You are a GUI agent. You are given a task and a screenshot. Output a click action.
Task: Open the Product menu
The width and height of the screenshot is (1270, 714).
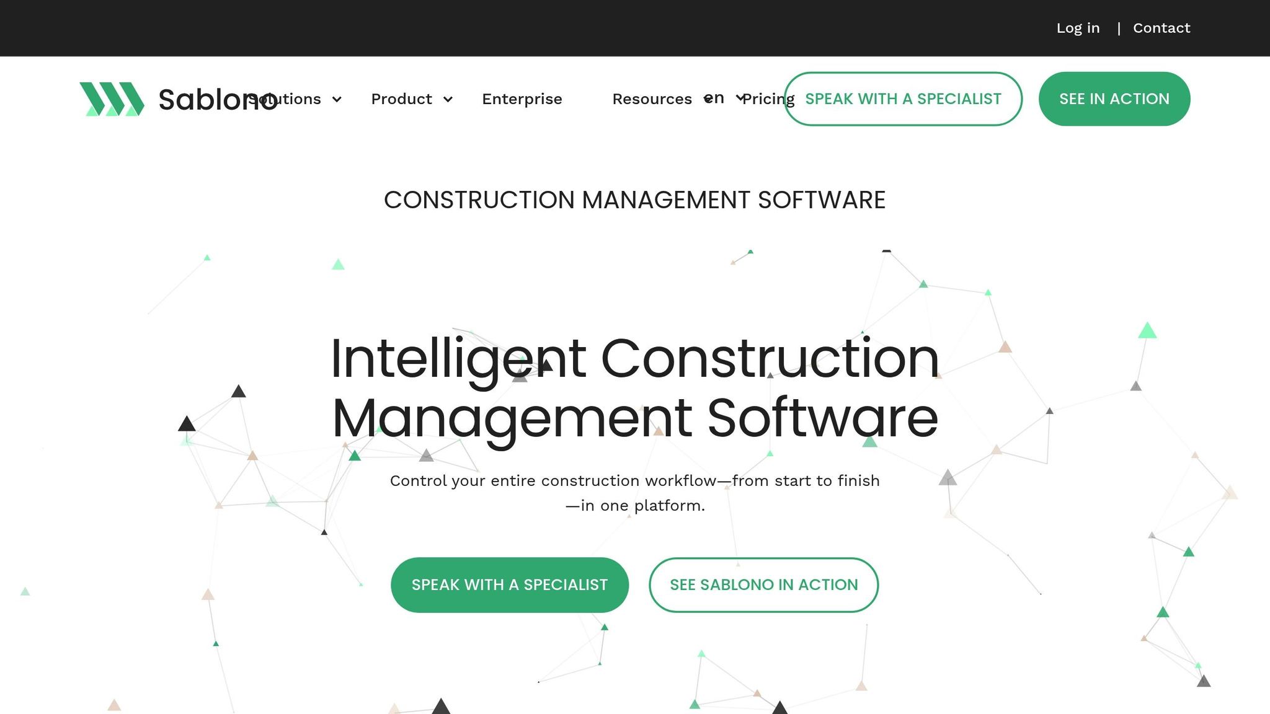pos(401,99)
